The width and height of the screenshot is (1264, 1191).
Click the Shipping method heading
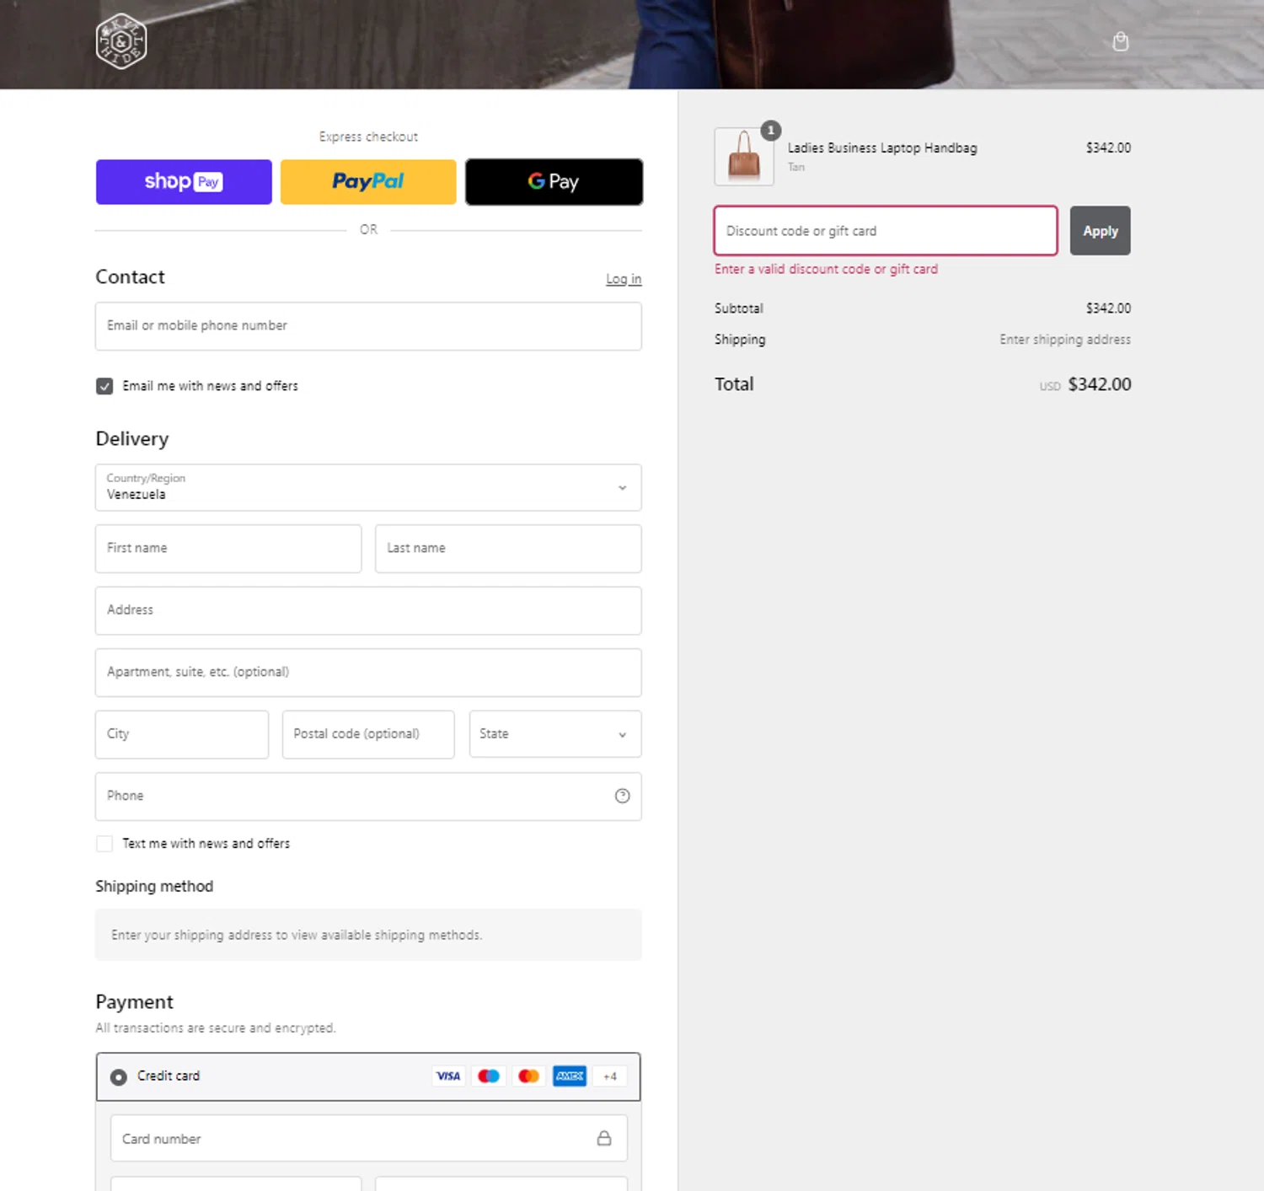[x=154, y=886]
